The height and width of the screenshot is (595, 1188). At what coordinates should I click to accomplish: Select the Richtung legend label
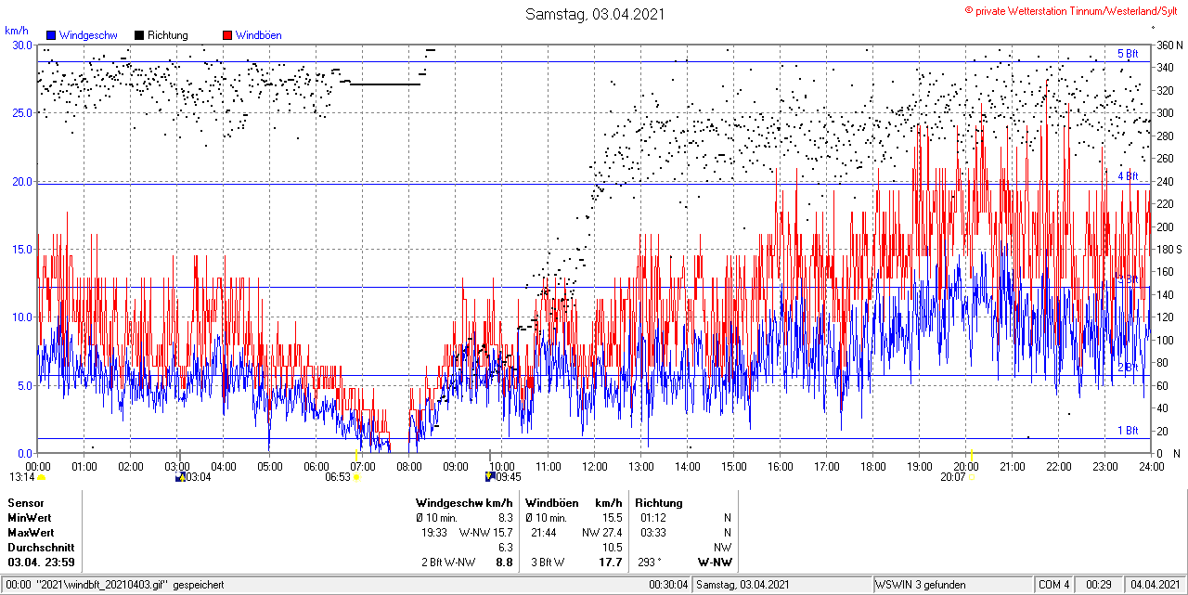tap(168, 35)
